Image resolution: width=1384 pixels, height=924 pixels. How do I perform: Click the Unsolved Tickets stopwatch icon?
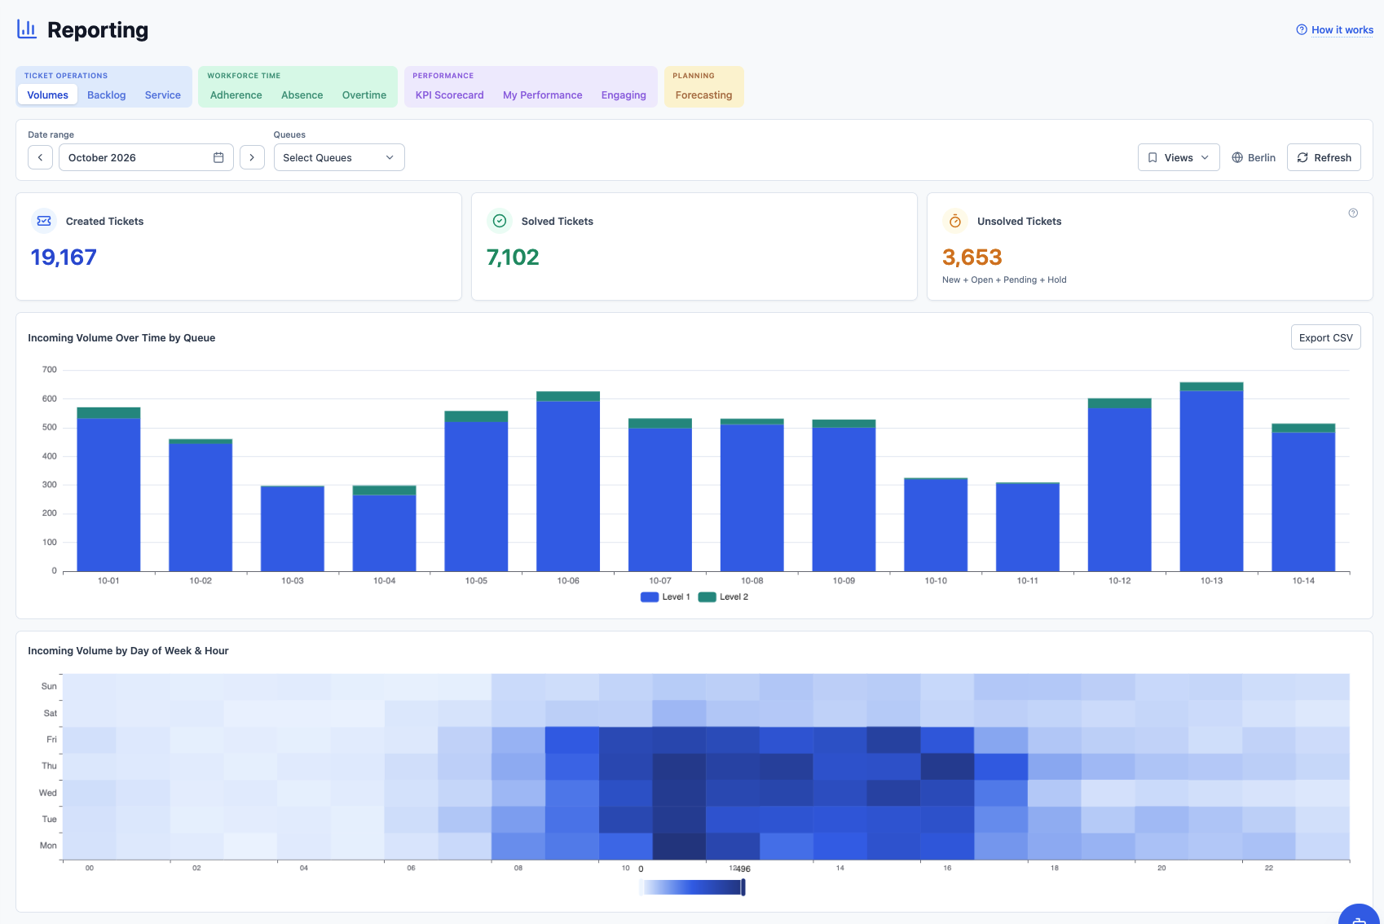coord(955,221)
